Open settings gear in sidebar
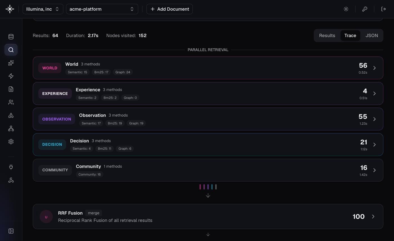Screen dimensions: 394x241 11,142
